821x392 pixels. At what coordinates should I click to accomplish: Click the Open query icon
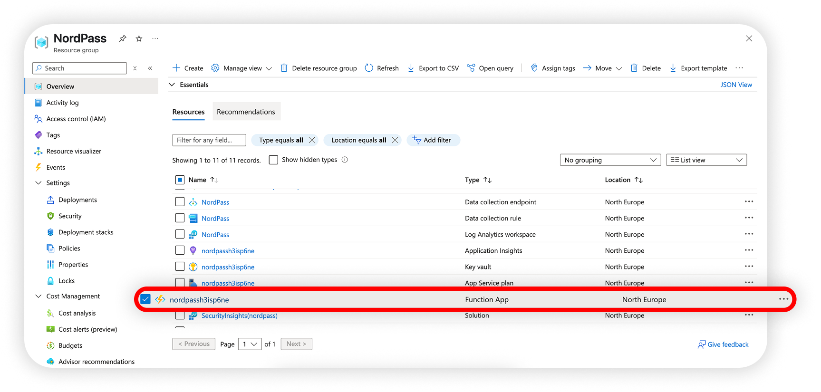coord(471,68)
